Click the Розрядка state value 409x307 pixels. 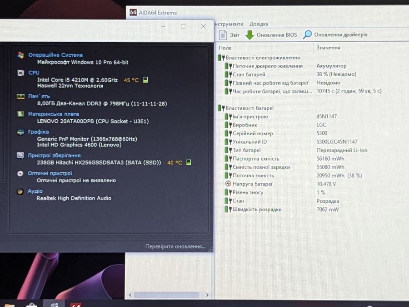point(328,201)
